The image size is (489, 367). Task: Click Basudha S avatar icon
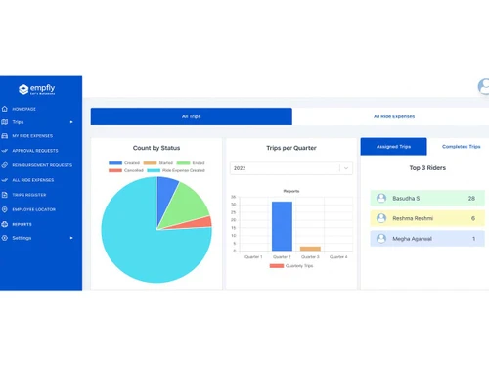pos(381,198)
